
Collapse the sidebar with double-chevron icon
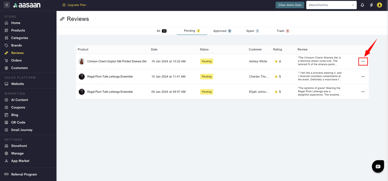pos(7,5)
